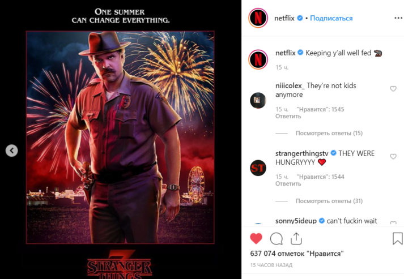The image size is (404, 279).
Task: Click the Stranger Things poster image
Action: pos(121,141)
